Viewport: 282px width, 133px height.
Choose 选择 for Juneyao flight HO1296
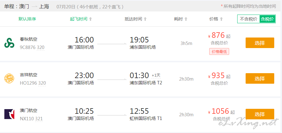(260, 78)
